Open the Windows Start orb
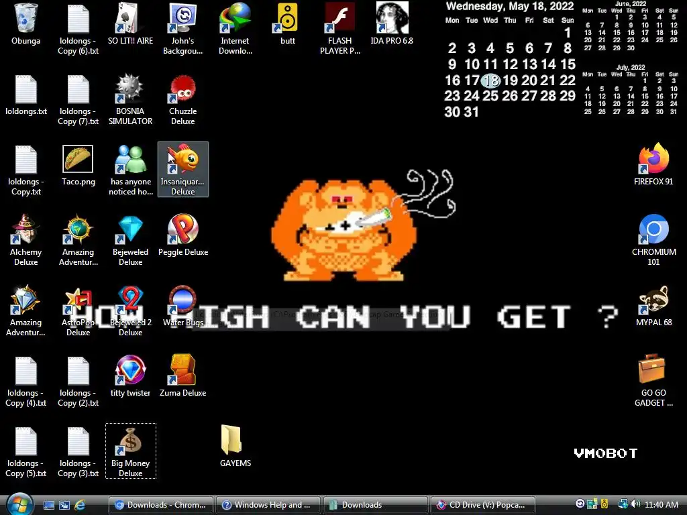Screen dimensions: 687x515 point(19,504)
